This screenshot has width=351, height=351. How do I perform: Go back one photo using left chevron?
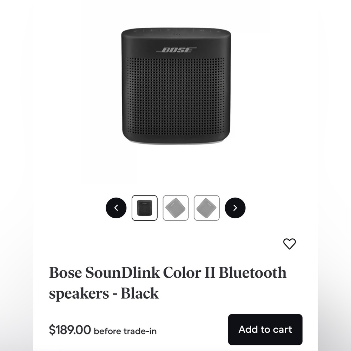click(x=116, y=208)
